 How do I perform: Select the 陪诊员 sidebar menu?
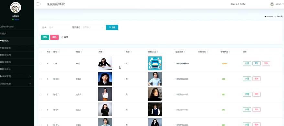(x=17, y=41)
